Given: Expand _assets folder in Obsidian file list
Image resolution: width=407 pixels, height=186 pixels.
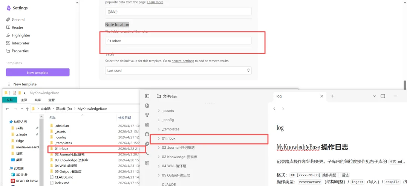Looking at the screenshot, I should [x=159, y=111].
